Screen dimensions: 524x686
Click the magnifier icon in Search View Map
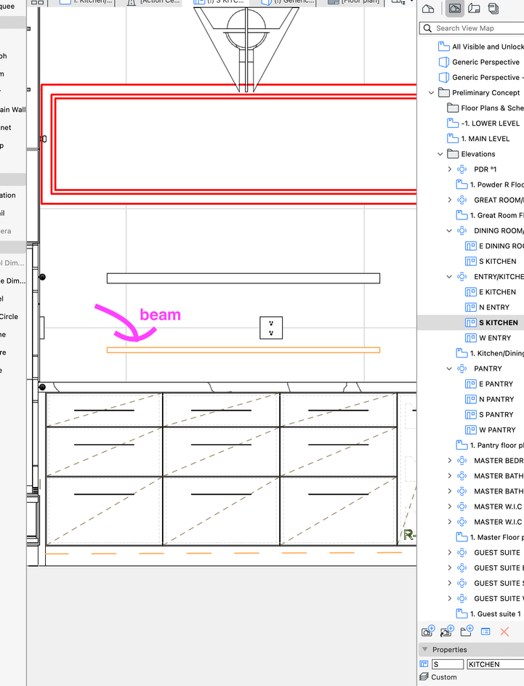[x=428, y=28]
